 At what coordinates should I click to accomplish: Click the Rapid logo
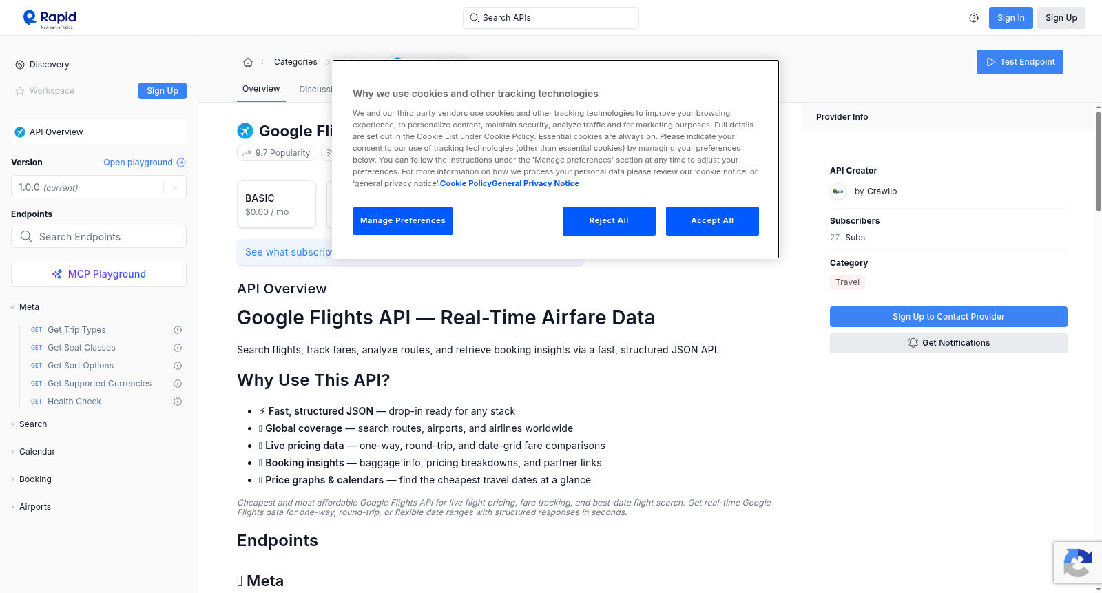50,19
